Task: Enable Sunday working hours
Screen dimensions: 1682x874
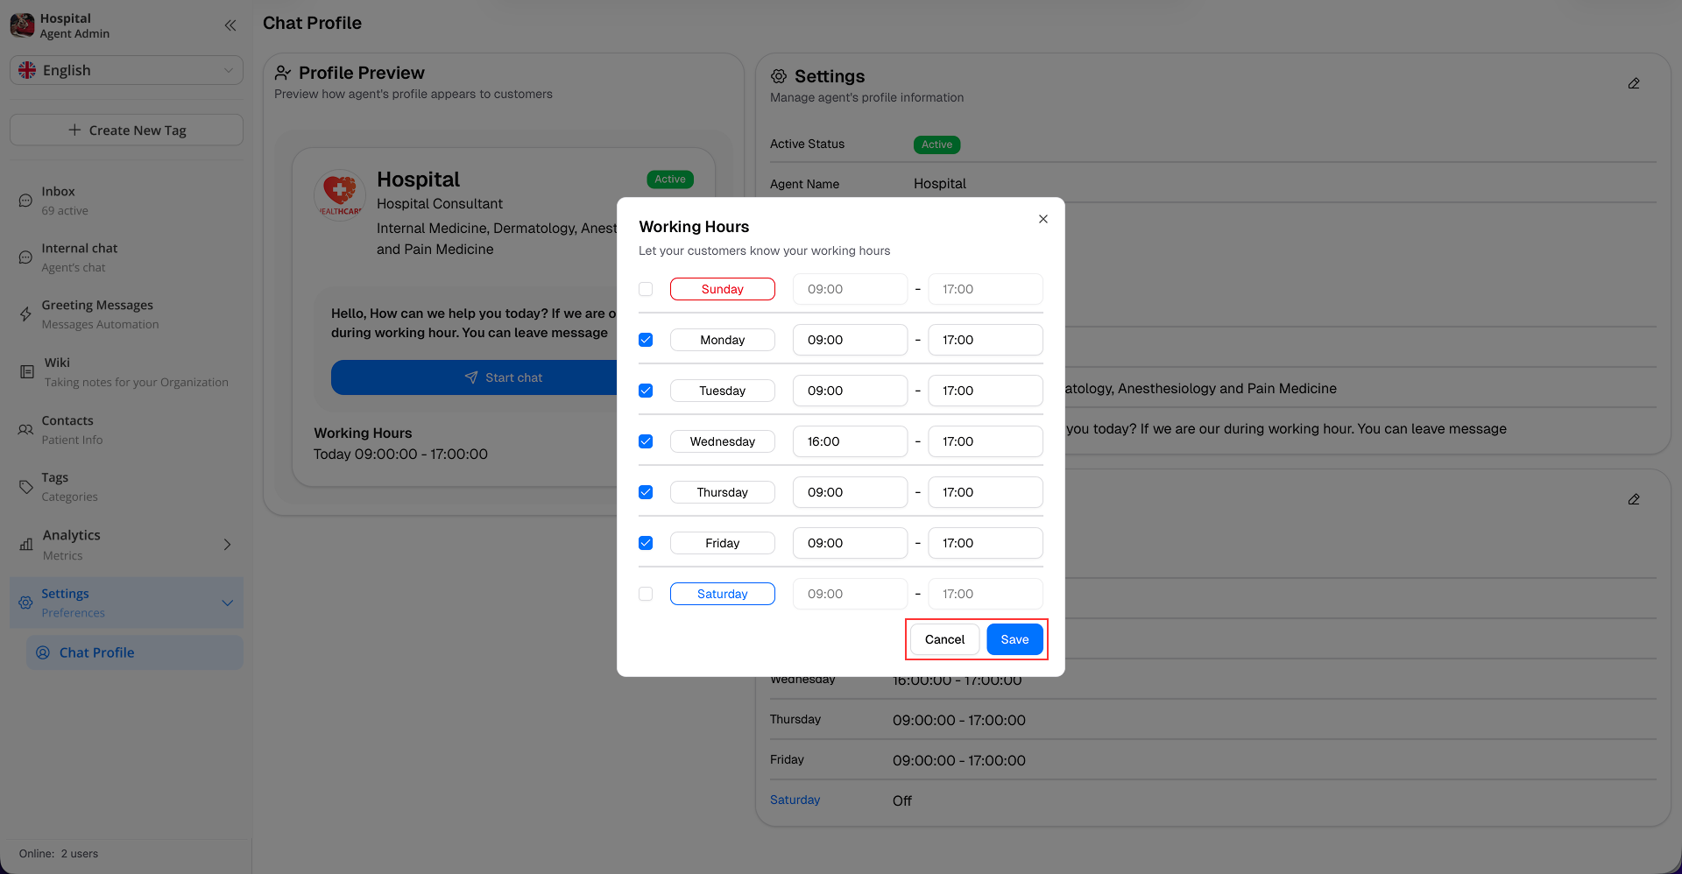Action: (x=646, y=289)
